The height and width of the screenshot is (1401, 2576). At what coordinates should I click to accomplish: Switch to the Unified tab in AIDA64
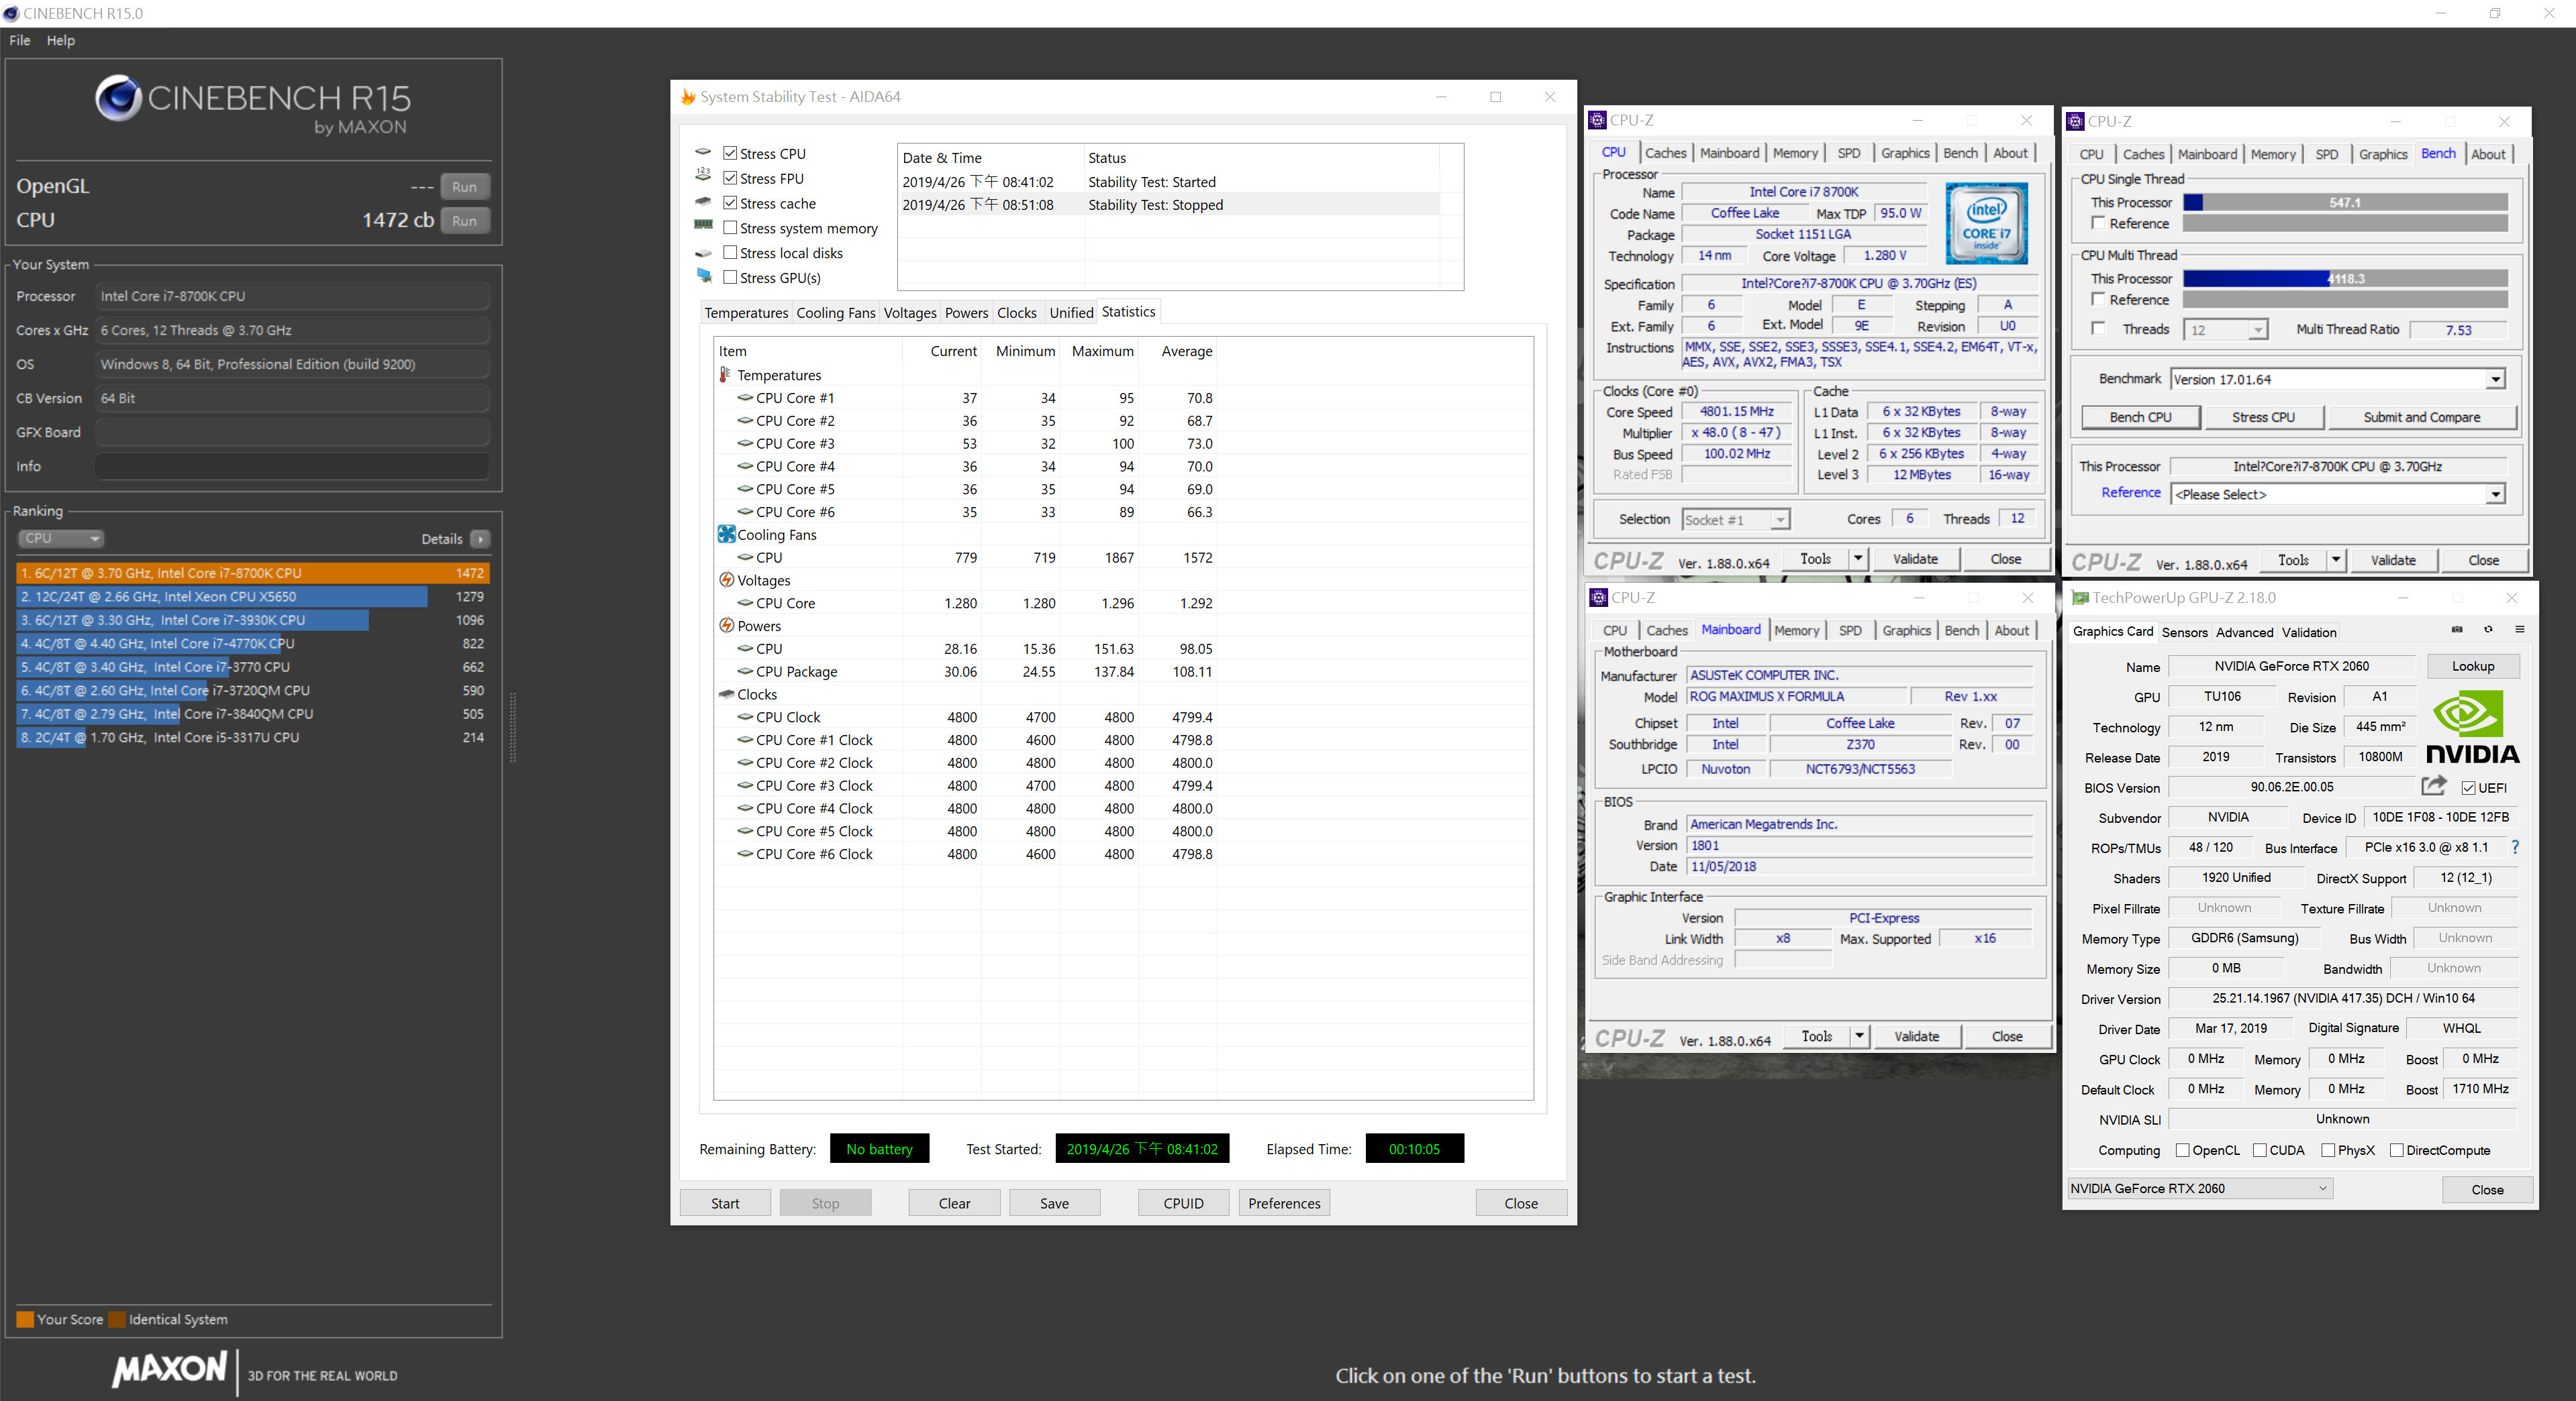click(x=1071, y=313)
